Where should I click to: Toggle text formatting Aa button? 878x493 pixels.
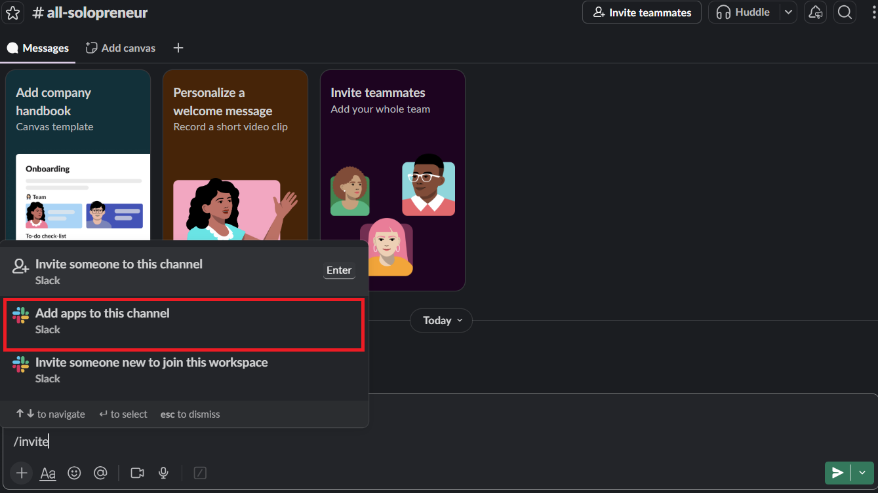(48, 473)
